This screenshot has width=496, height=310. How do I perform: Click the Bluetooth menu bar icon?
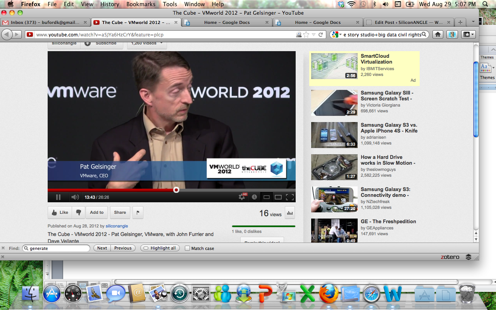click(374, 4)
